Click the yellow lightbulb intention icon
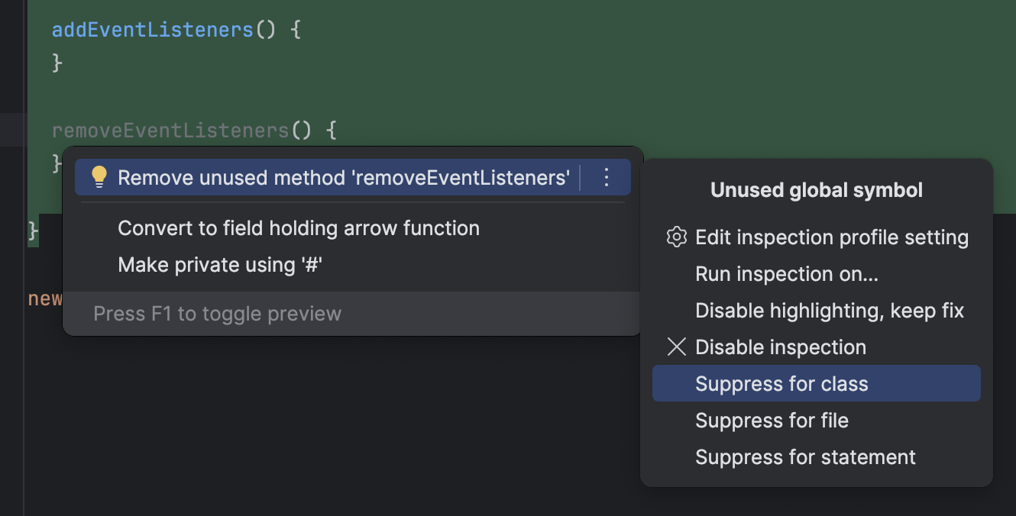 (98, 176)
